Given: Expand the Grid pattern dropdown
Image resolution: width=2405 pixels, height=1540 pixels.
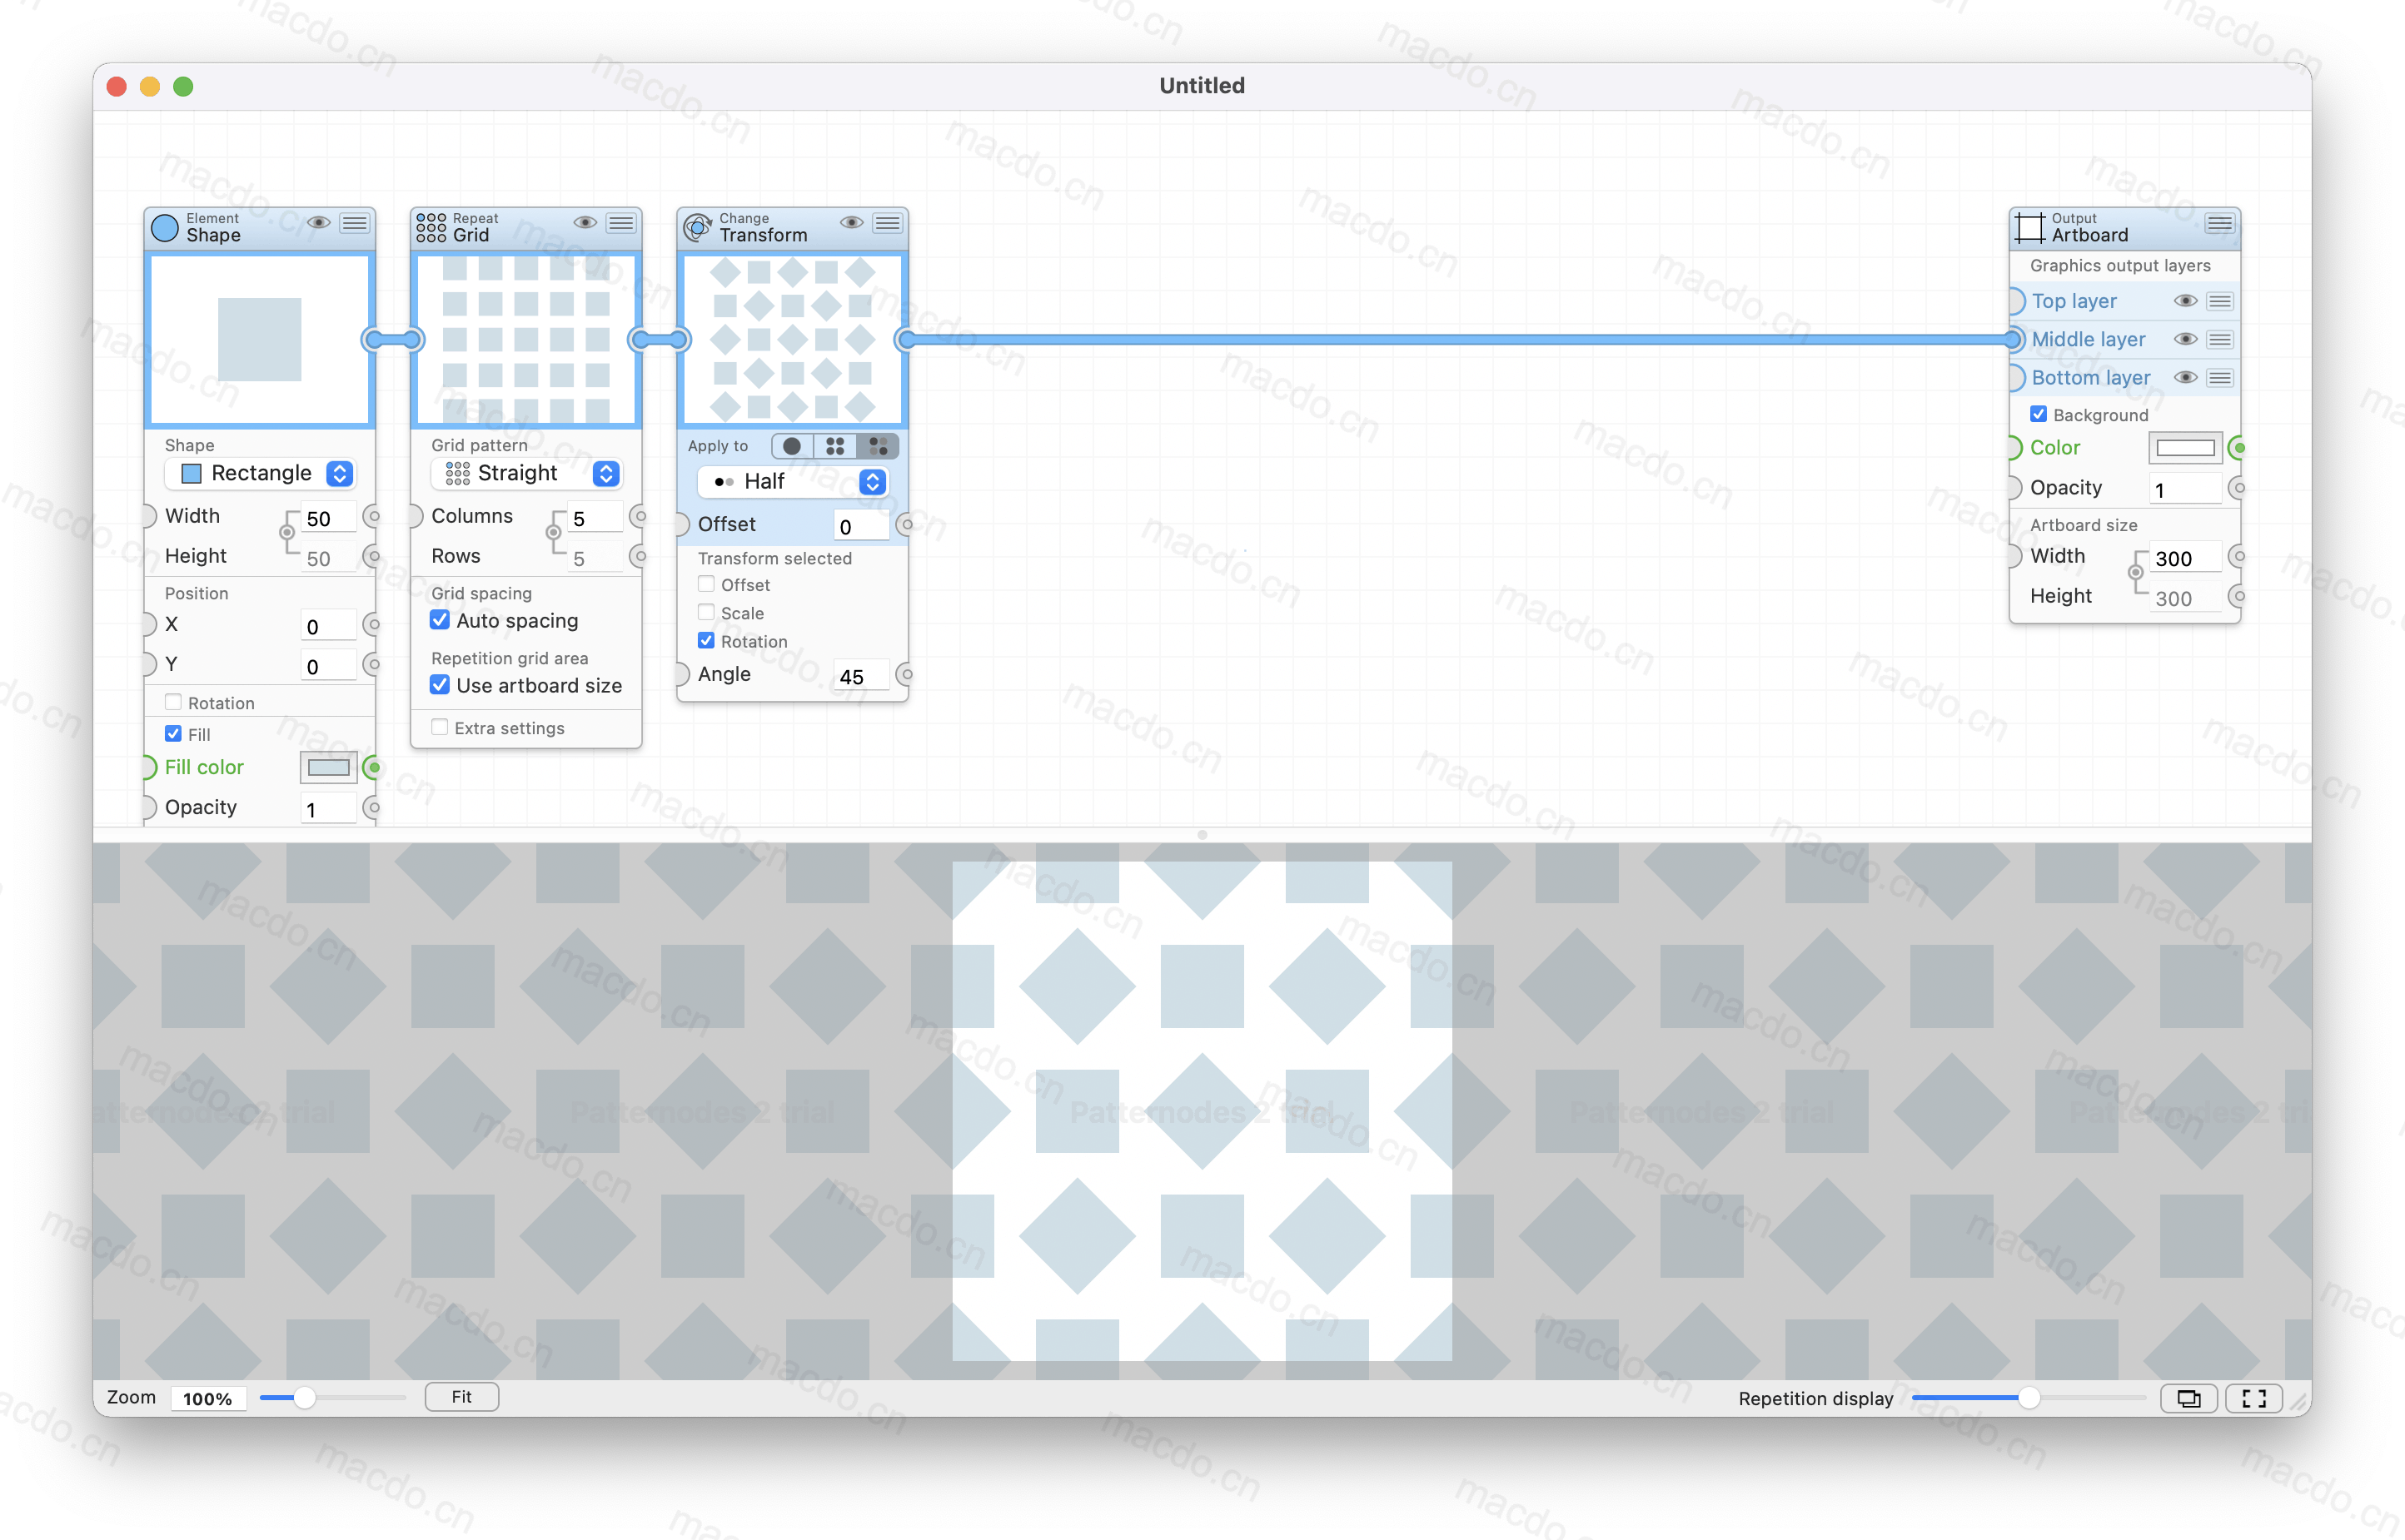Looking at the screenshot, I should [x=608, y=473].
